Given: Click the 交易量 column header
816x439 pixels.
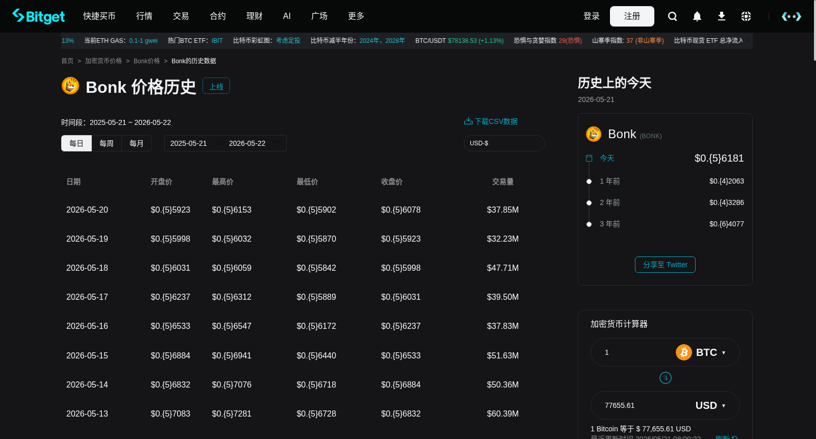Looking at the screenshot, I should 503,182.
